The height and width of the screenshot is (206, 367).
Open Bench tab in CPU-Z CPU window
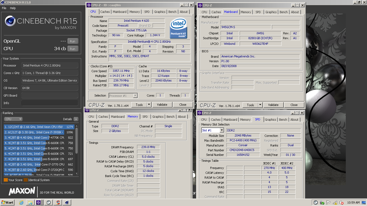pyautogui.click(x=172, y=12)
